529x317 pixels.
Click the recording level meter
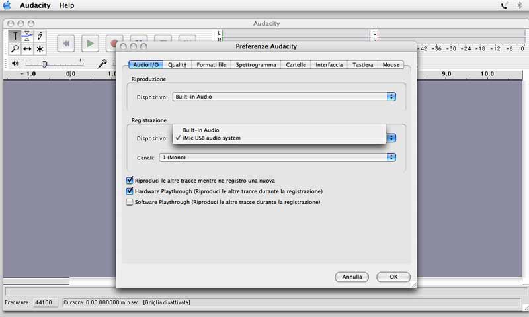[x=451, y=36]
